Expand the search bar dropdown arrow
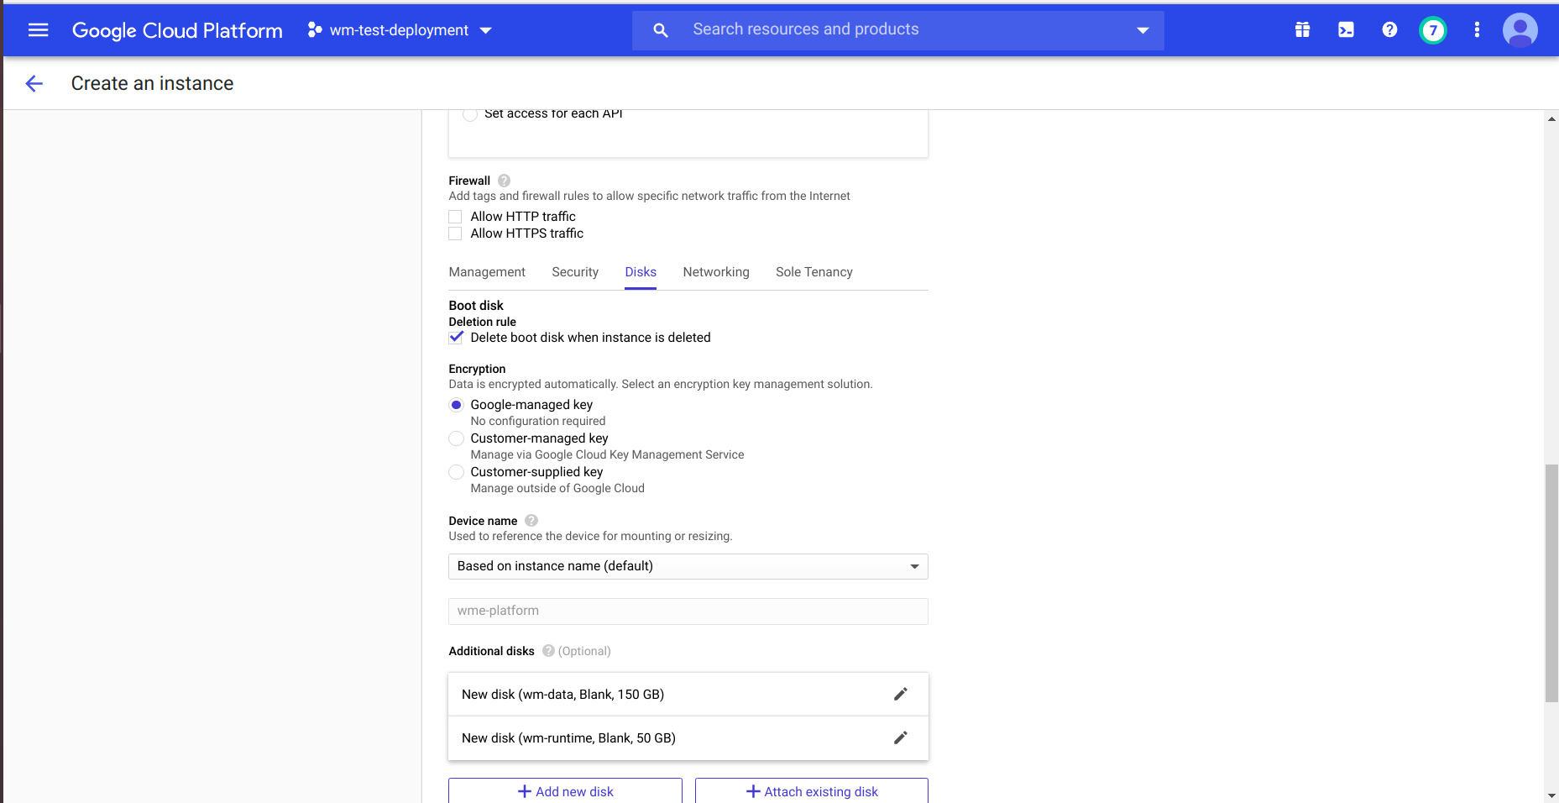Viewport: 1559px width, 803px height. [1142, 30]
